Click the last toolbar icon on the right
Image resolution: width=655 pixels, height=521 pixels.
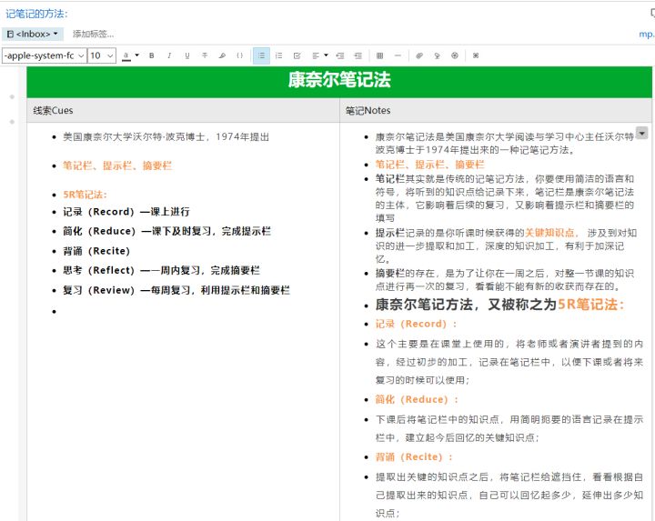pyautogui.click(x=476, y=55)
